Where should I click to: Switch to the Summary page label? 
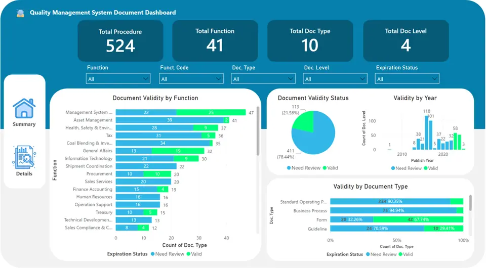(x=24, y=124)
